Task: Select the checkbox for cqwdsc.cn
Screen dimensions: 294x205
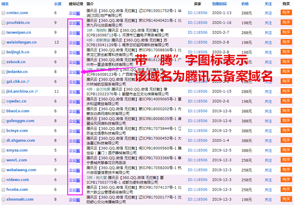Action: (3, 101)
